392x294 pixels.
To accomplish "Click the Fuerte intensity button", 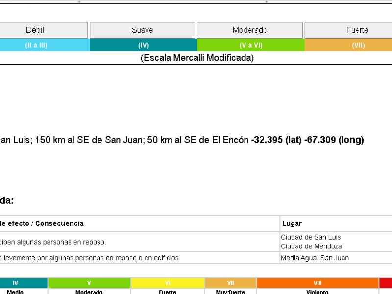I will 348,30.
